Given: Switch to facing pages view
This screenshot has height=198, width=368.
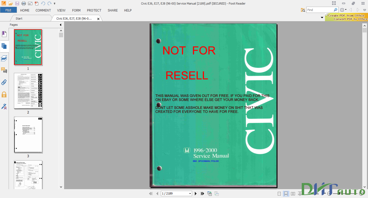Looking at the screenshot, I should 293,193.
